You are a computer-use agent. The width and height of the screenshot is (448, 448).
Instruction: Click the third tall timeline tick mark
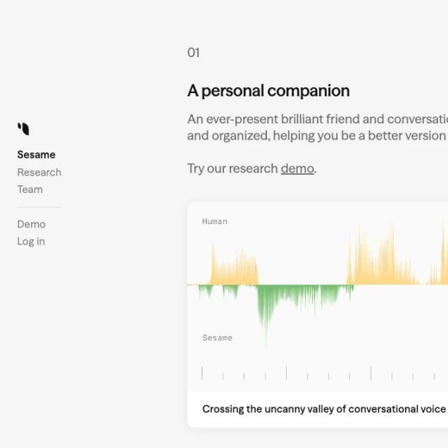click(371, 373)
